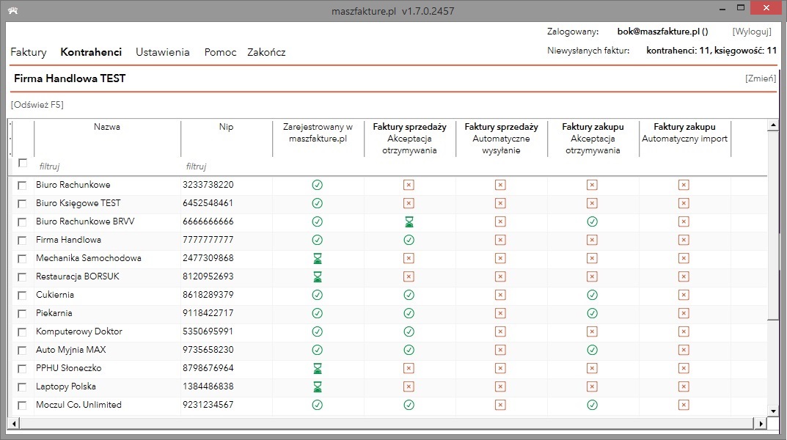Image resolution: width=787 pixels, height=440 pixels.
Task: Click the registered checkmark icon for Biuro Rachunkowe
Action: [x=317, y=185]
